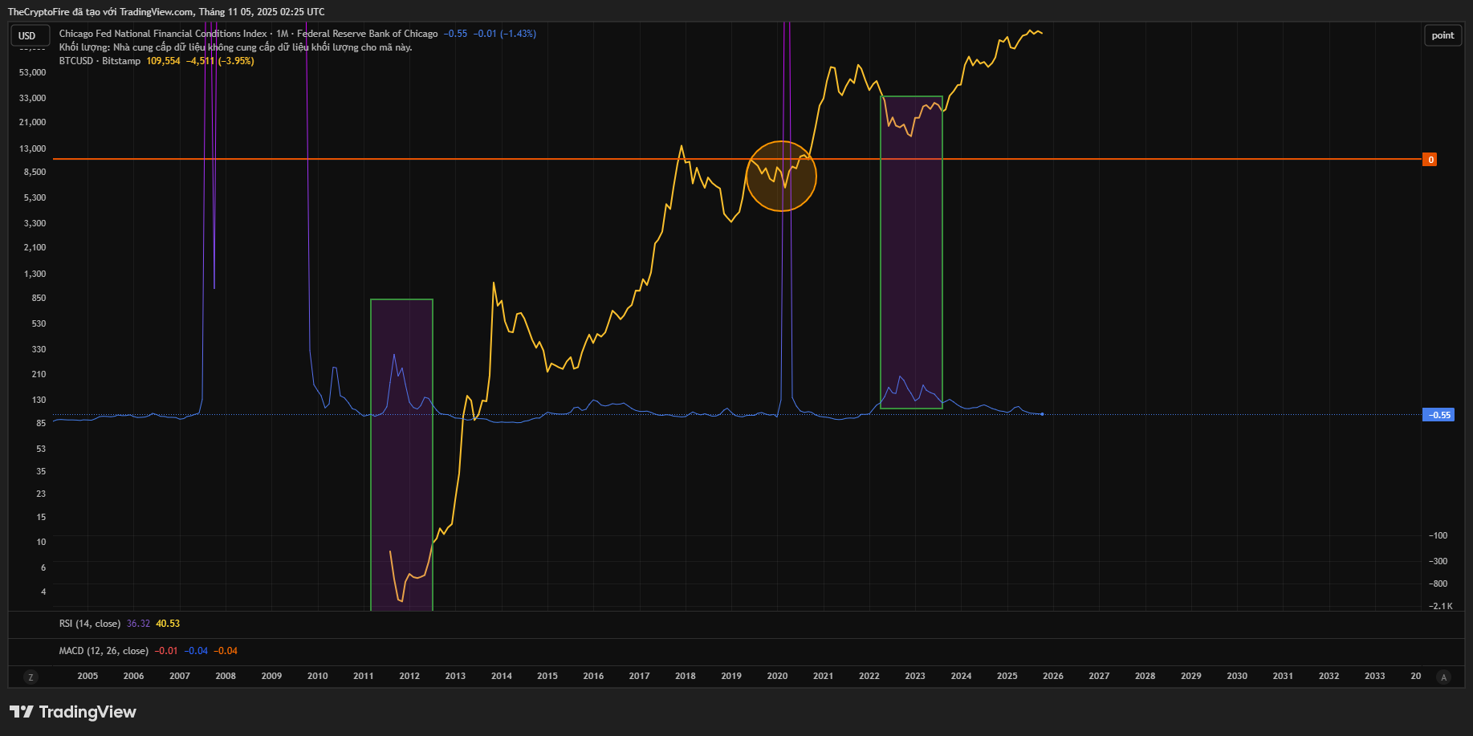This screenshot has width=1473, height=736.
Task: Click the blue -0.55 price label on right axis
Action: (1440, 415)
